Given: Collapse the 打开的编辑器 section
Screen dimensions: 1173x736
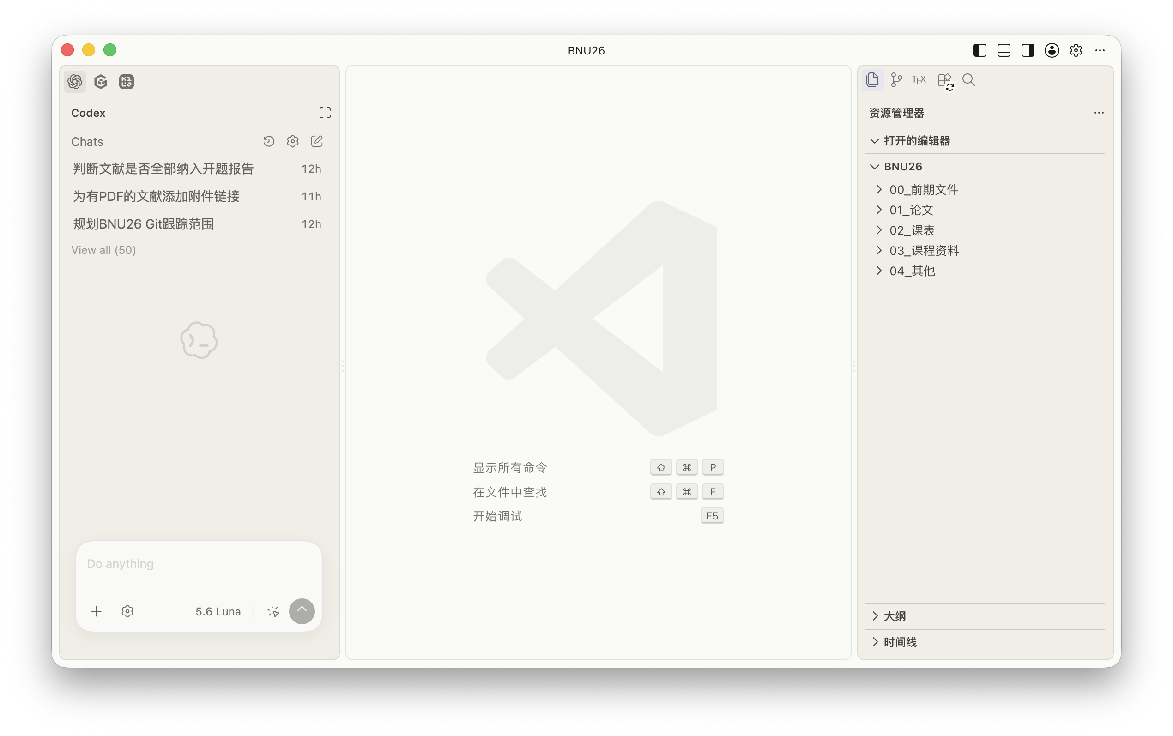Looking at the screenshot, I should tap(985, 141).
